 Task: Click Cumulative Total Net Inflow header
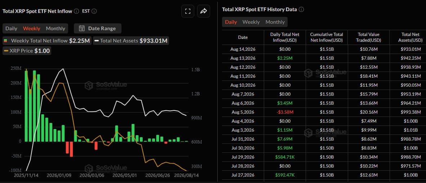click(327, 37)
